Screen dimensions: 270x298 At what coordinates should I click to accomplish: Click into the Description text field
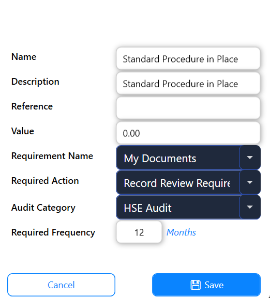click(188, 83)
